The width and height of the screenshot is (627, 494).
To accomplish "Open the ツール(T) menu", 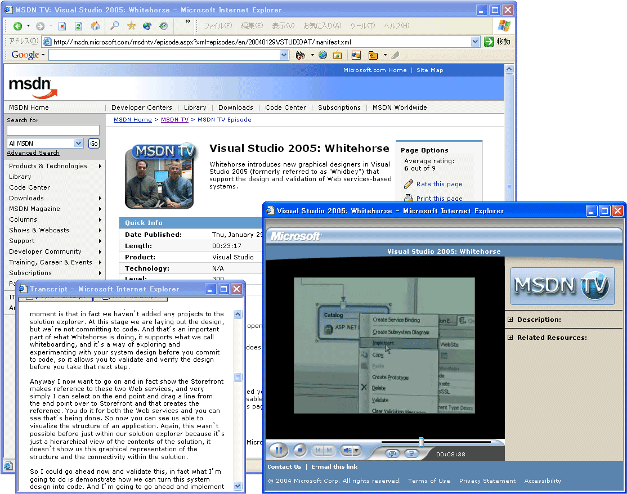I will click(362, 26).
